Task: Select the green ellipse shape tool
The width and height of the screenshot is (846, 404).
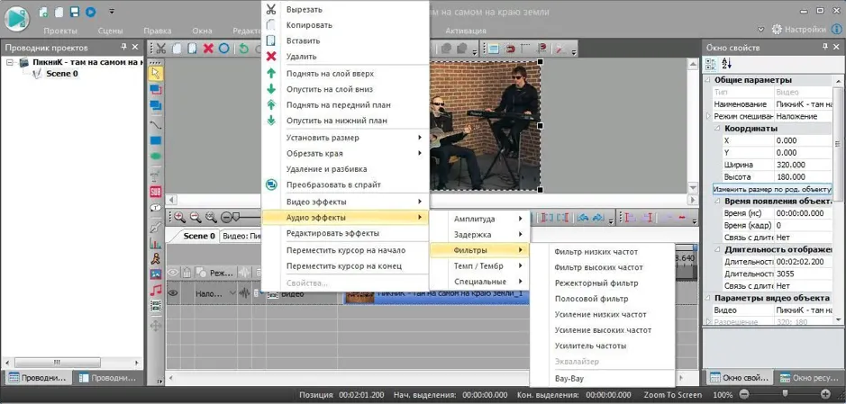Action: pos(155,157)
